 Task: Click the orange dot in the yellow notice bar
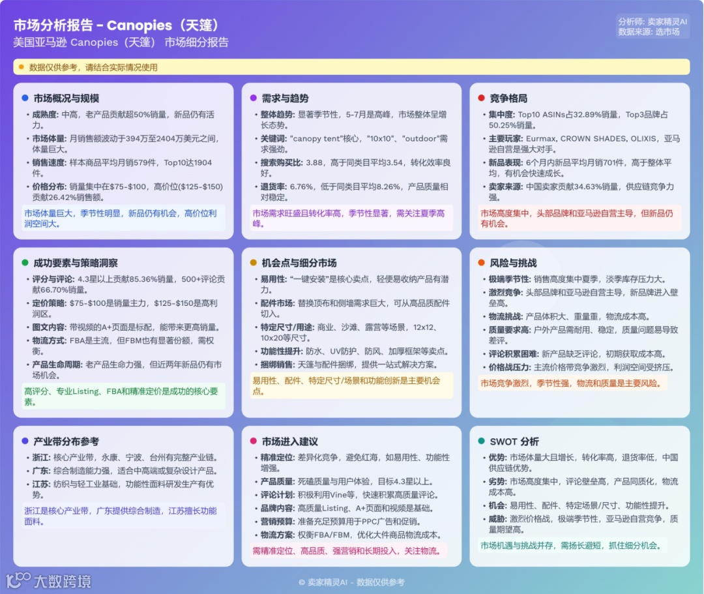point(21,67)
